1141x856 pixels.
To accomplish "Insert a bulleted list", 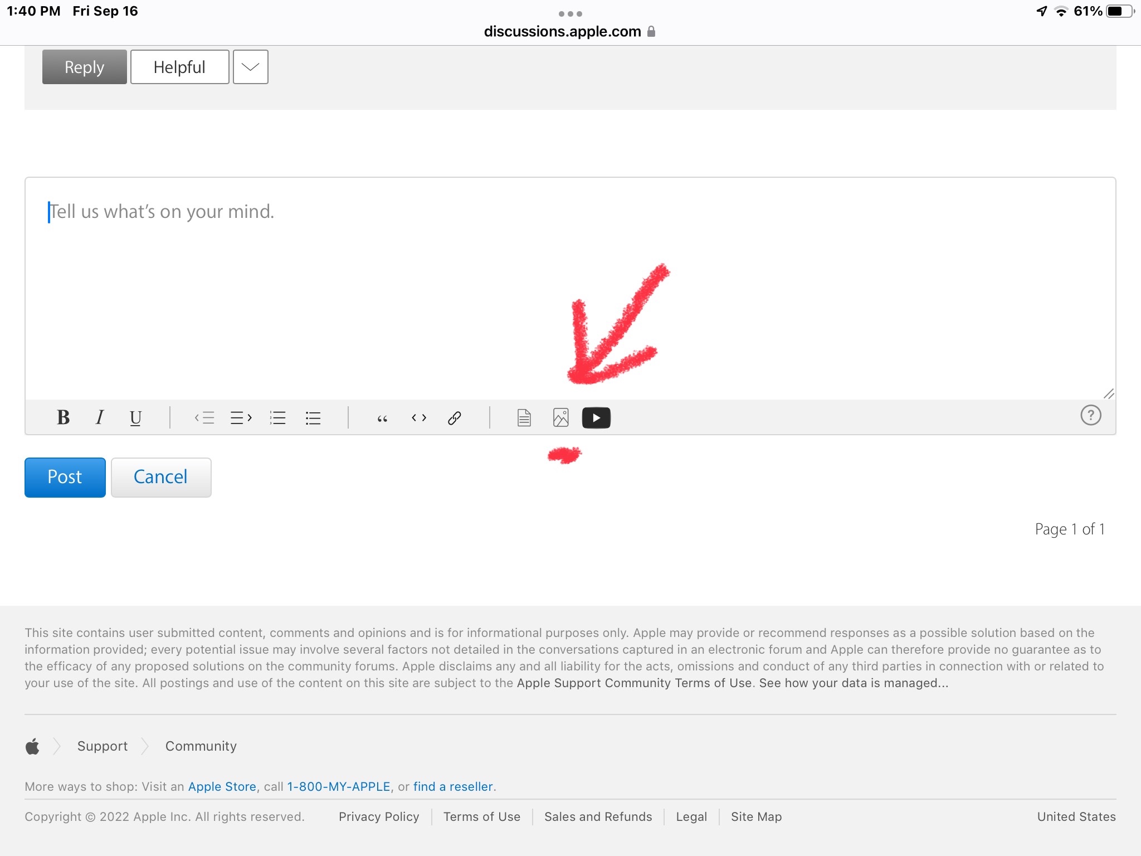I will [313, 417].
